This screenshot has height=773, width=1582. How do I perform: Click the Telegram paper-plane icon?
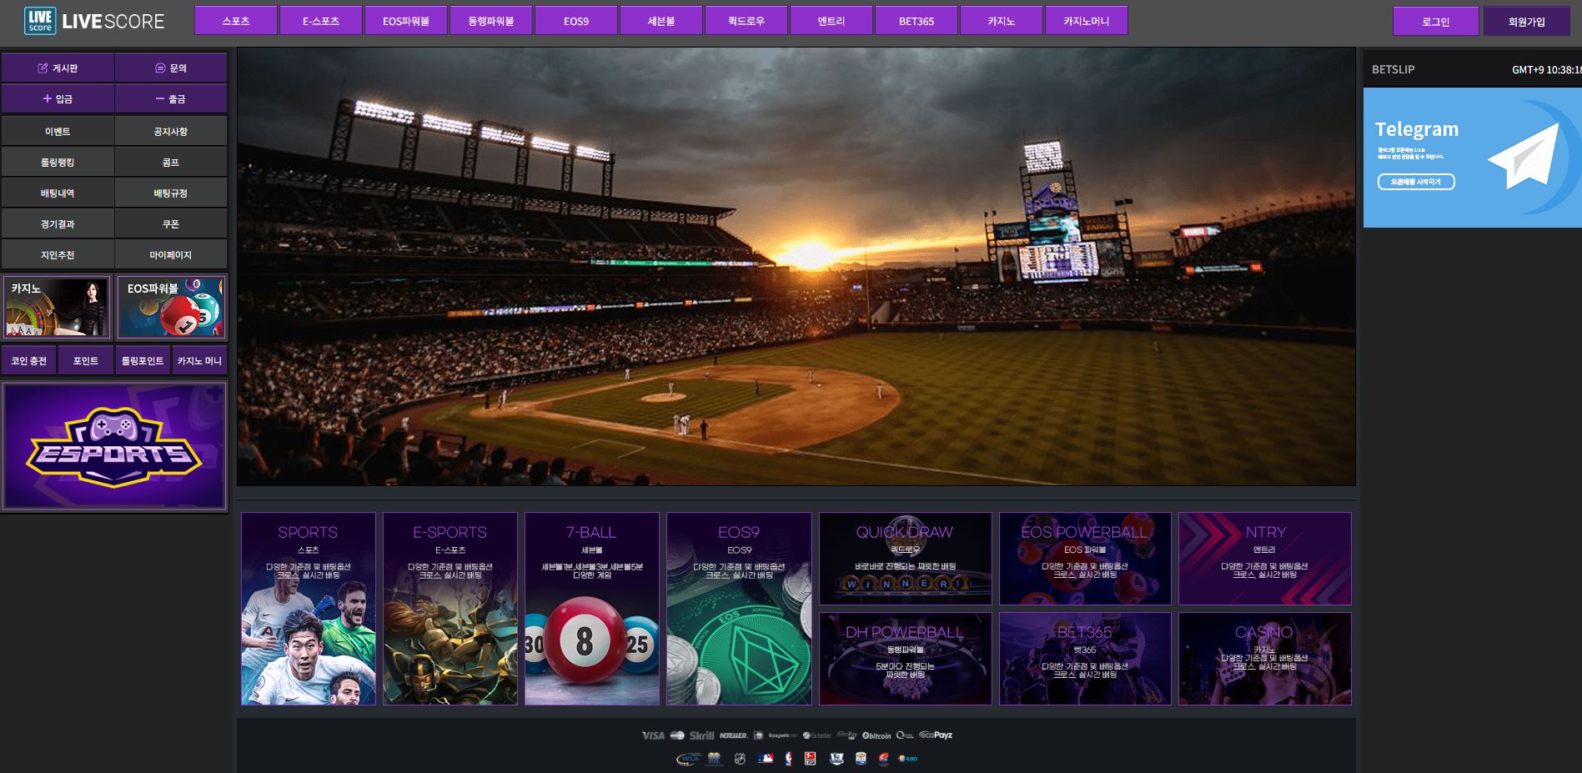[x=1523, y=158]
